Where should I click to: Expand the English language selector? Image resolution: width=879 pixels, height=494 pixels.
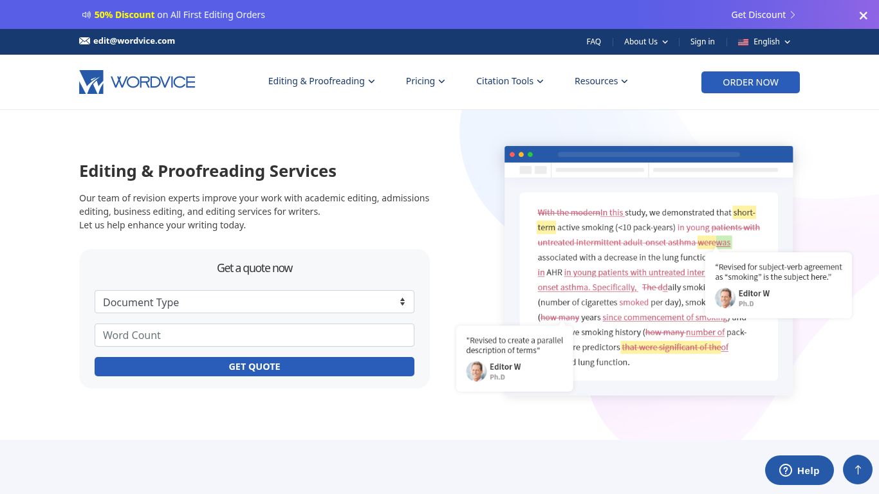(766, 42)
